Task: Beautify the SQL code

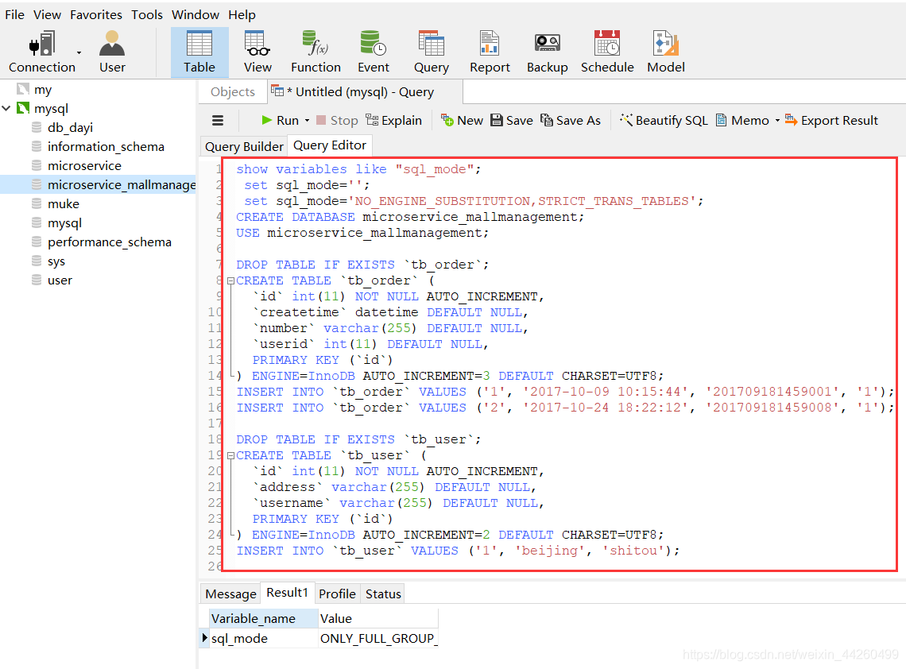Action: pos(664,120)
